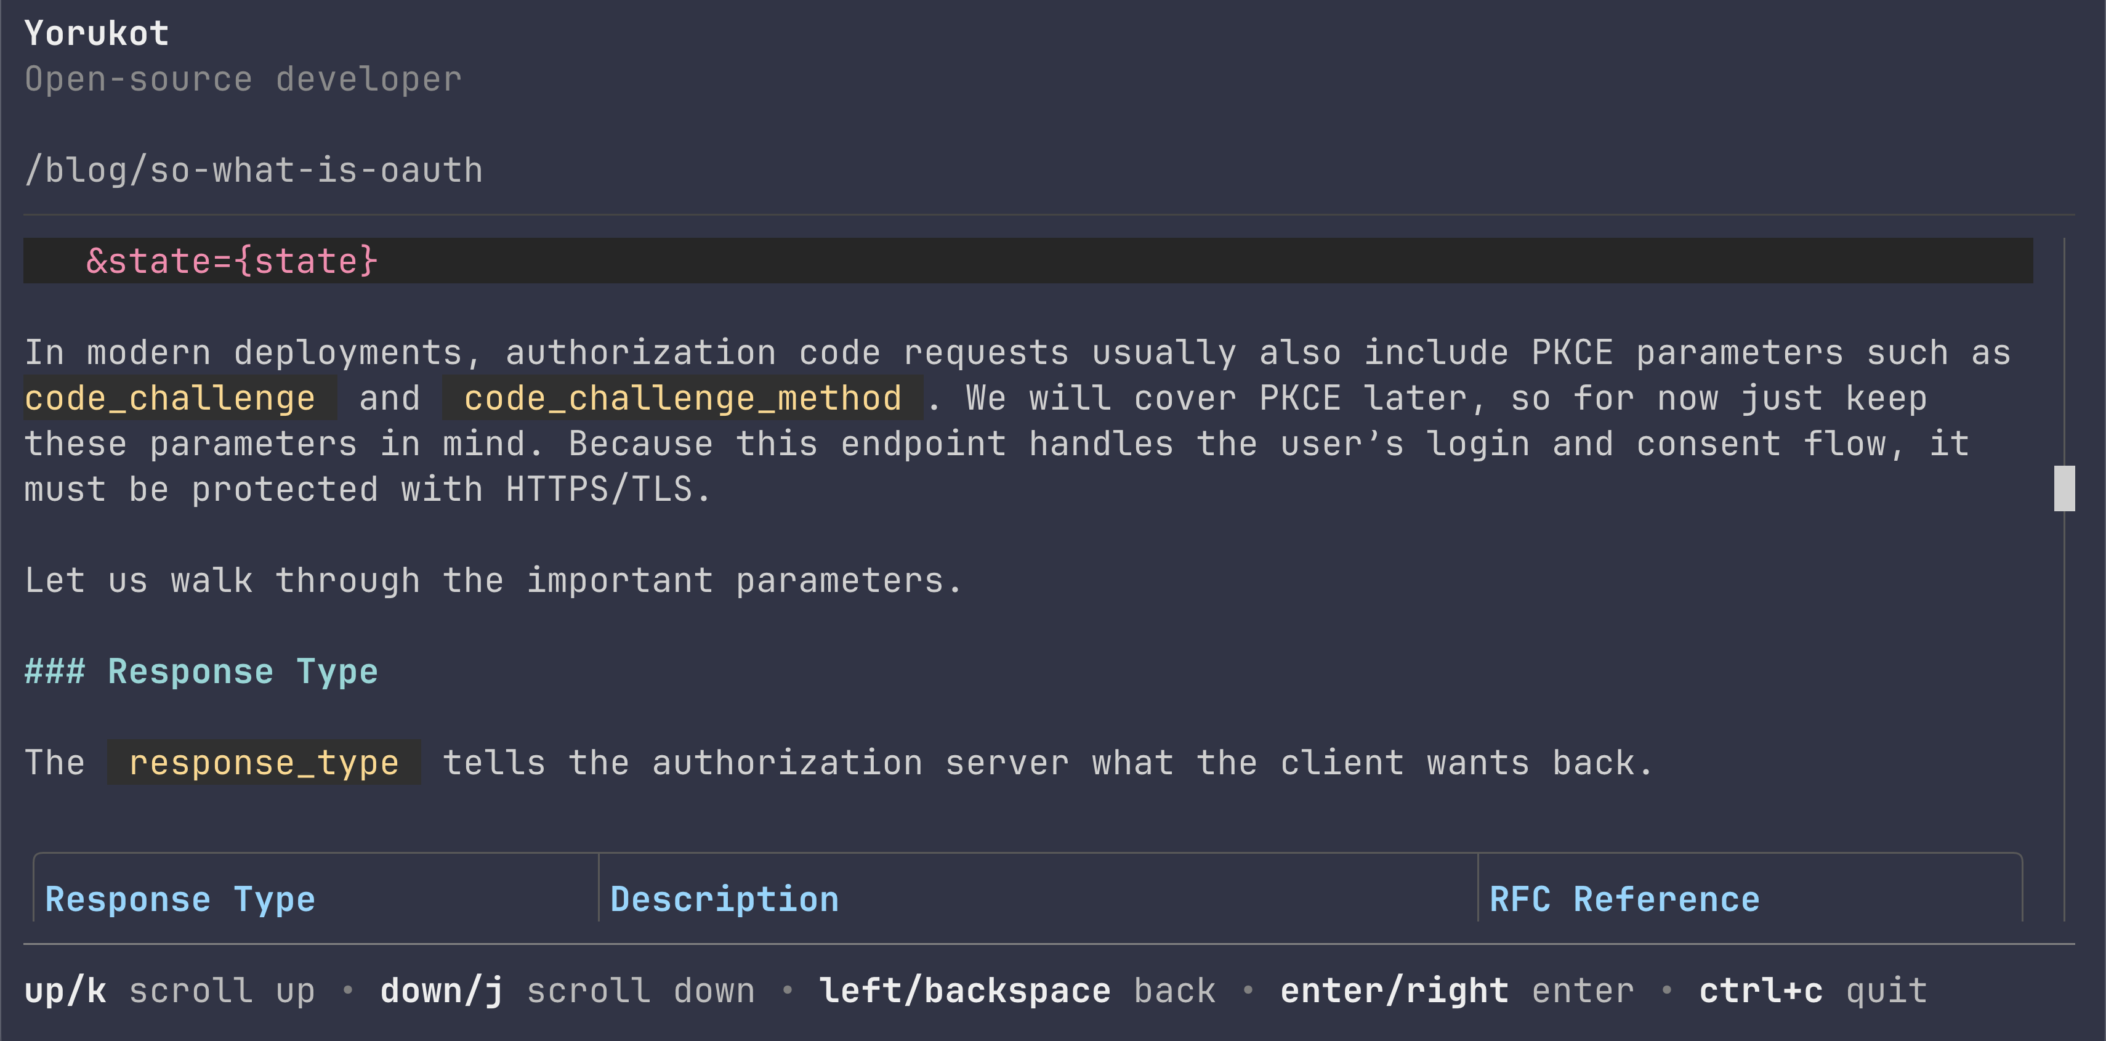
Task: Select the response_type inline code
Action: click(264, 762)
